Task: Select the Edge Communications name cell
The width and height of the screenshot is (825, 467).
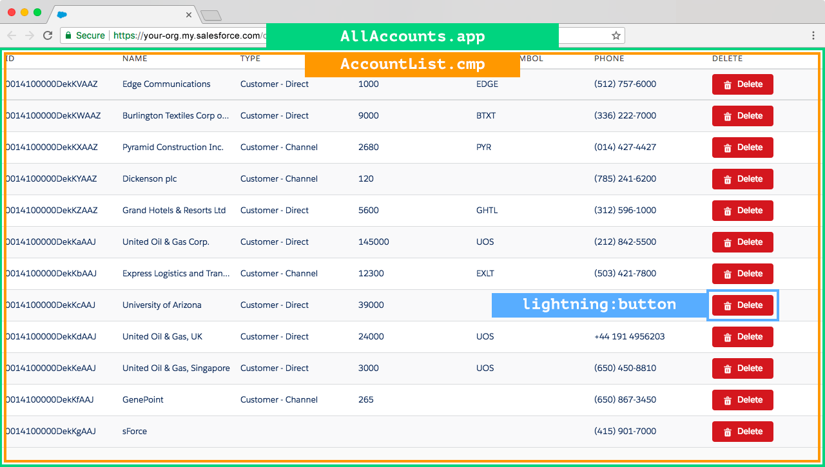Action: 166,84
